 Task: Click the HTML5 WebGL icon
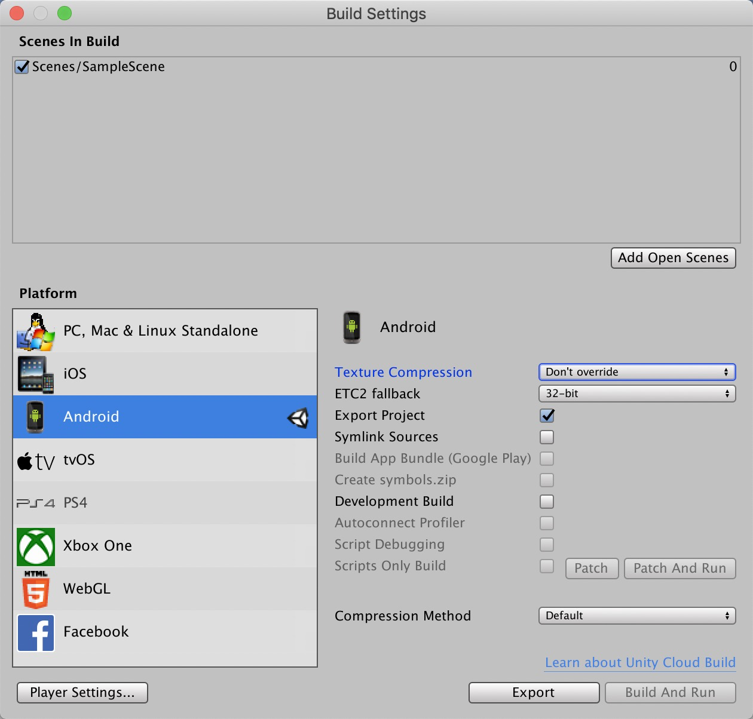36,589
